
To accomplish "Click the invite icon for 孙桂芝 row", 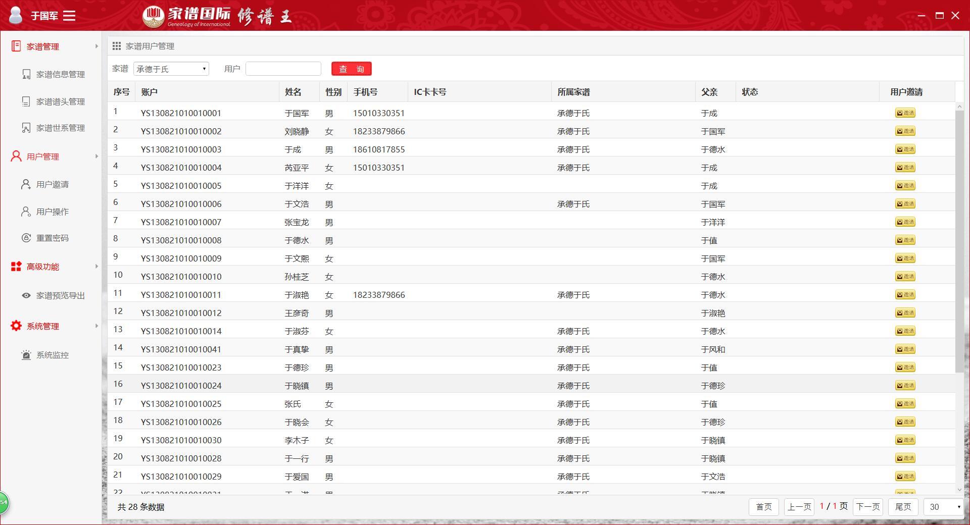I will 905,277.
